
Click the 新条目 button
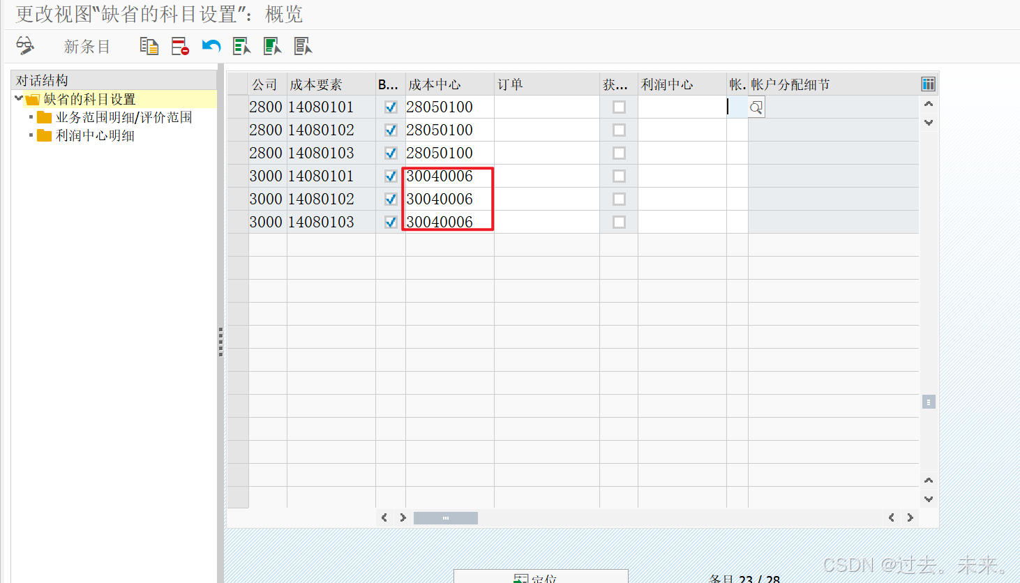pos(87,47)
